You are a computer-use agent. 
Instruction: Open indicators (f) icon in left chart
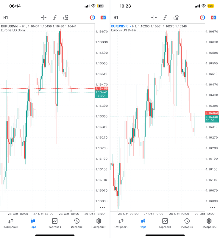click(x=55, y=18)
